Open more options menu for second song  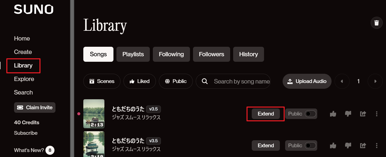tap(376, 145)
